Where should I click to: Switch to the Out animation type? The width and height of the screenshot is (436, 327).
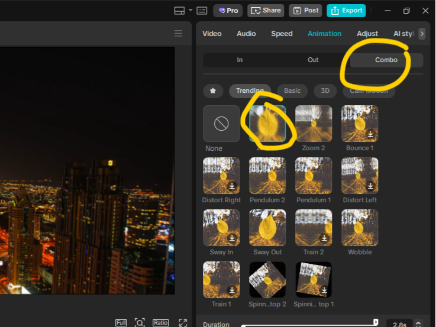[313, 60]
